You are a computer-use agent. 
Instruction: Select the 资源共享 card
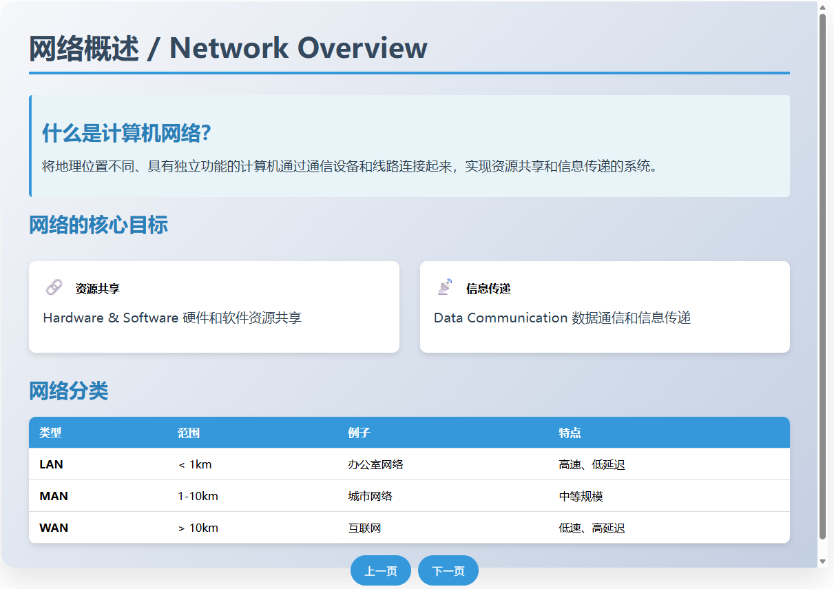tap(213, 307)
